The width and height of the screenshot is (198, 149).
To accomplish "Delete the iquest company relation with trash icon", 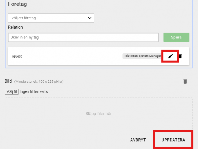I will coord(180,56).
